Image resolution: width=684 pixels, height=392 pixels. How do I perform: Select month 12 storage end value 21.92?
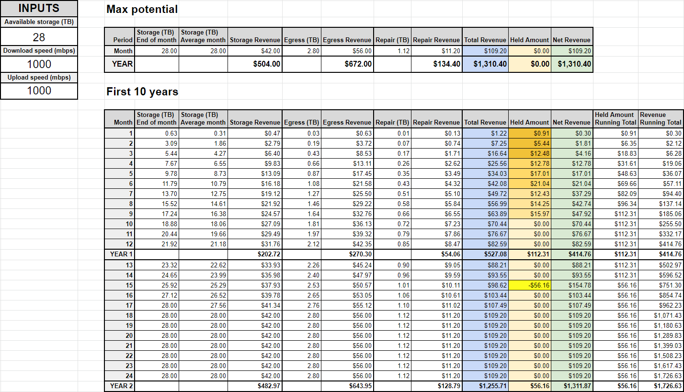(x=157, y=244)
